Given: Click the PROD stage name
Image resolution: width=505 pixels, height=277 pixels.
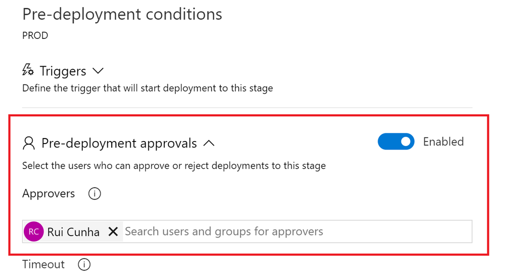Looking at the screenshot, I should tap(35, 36).
